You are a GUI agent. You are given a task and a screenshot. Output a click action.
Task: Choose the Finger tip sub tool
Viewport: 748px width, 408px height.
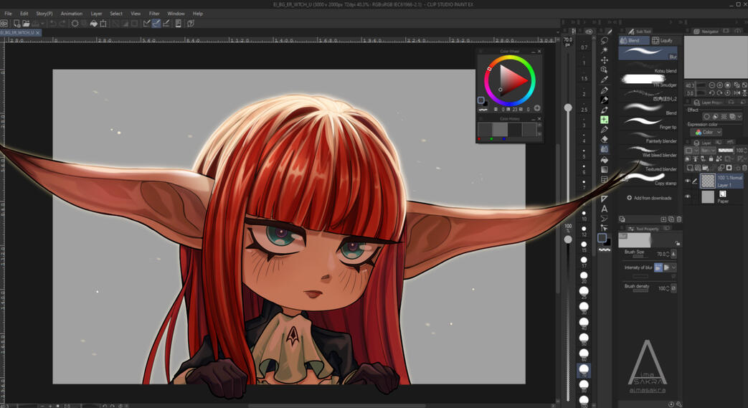click(648, 123)
